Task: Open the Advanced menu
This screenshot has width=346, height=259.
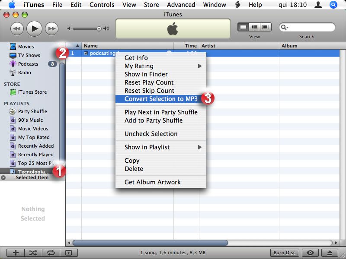Action: (181, 5)
